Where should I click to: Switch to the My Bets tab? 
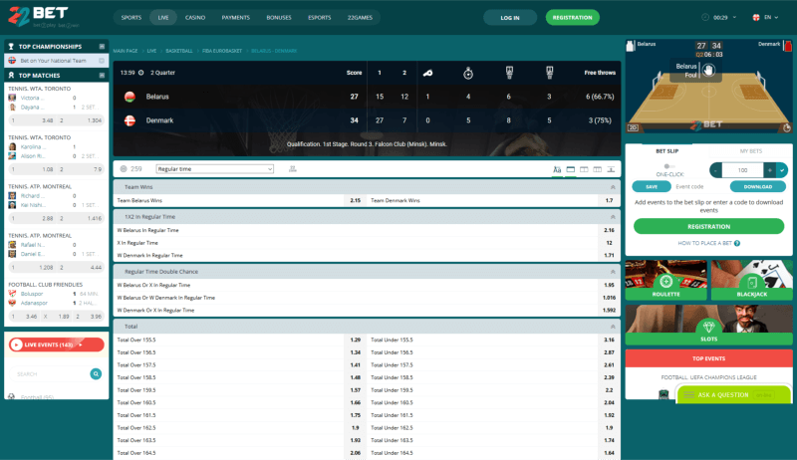(x=751, y=151)
